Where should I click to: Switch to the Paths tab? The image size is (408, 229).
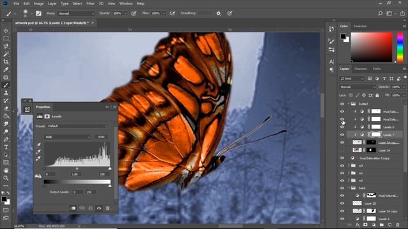point(377,69)
